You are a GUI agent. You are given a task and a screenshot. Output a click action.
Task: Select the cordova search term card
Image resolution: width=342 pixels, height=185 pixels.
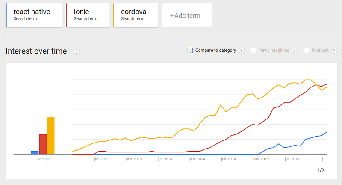[x=136, y=15]
